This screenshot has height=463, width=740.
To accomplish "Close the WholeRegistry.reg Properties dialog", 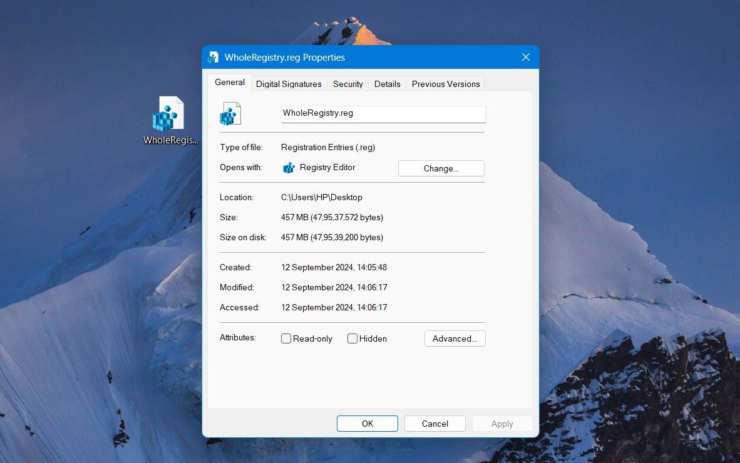I will click(x=525, y=57).
